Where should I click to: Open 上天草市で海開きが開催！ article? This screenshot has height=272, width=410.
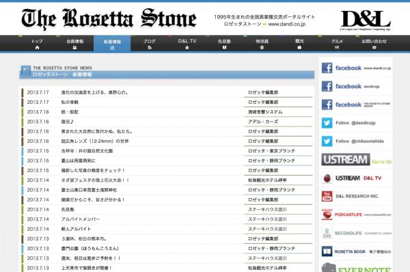pyautogui.click(x=87, y=268)
